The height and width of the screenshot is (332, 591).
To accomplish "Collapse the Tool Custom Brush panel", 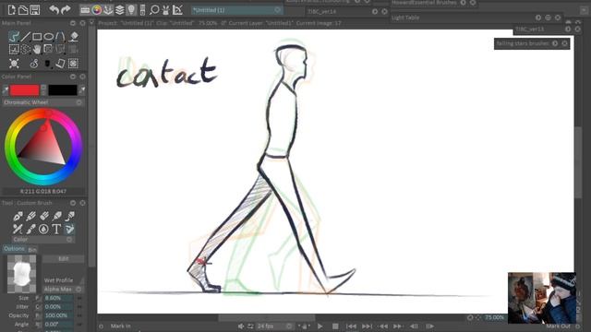I will 73,203.
